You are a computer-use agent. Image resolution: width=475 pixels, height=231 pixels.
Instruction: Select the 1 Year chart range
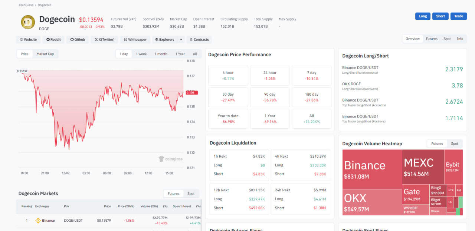click(x=180, y=54)
